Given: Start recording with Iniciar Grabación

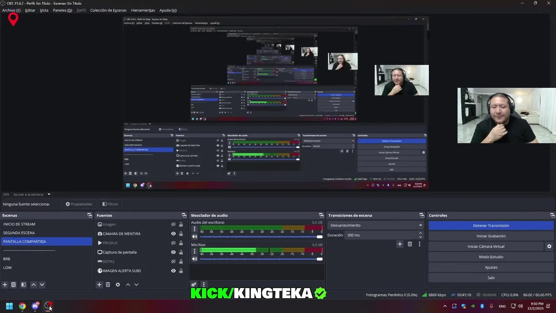Looking at the screenshot, I should tap(491, 236).
